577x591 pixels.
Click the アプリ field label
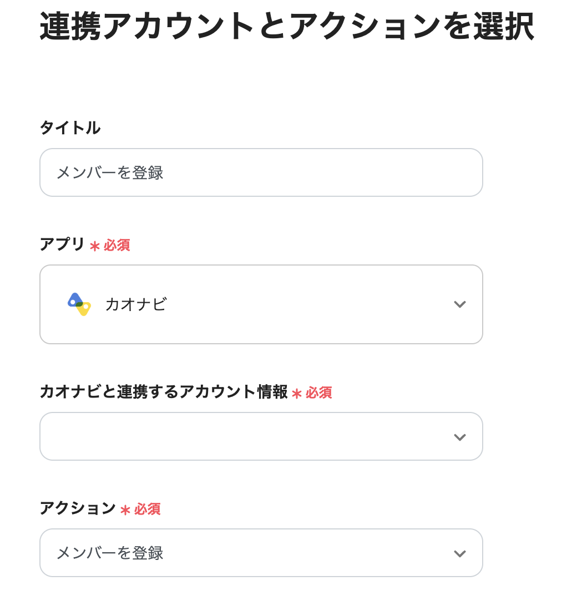click(x=62, y=244)
